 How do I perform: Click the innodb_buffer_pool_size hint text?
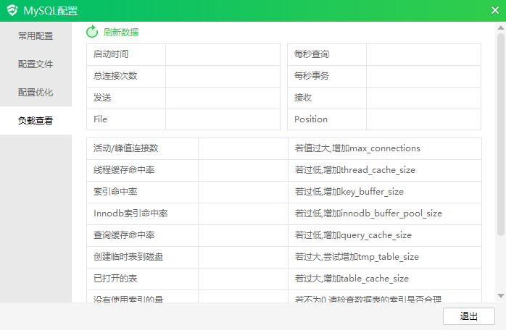pyautogui.click(x=368, y=213)
